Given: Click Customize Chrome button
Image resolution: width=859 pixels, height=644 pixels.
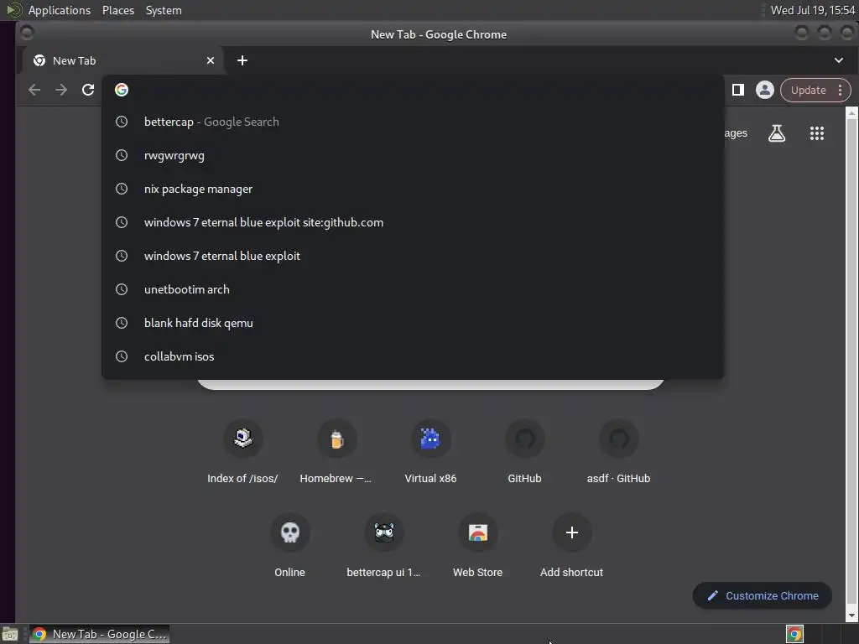Looking at the screenshot, I should pyautogui.click(x=763, y=596).
